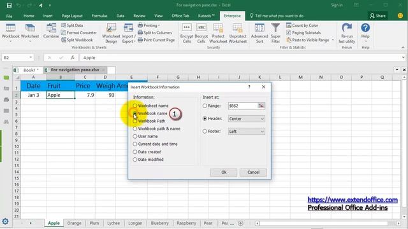Select the User name option
This screenshot has width=408, height=229.
click(x=145, y=136)
